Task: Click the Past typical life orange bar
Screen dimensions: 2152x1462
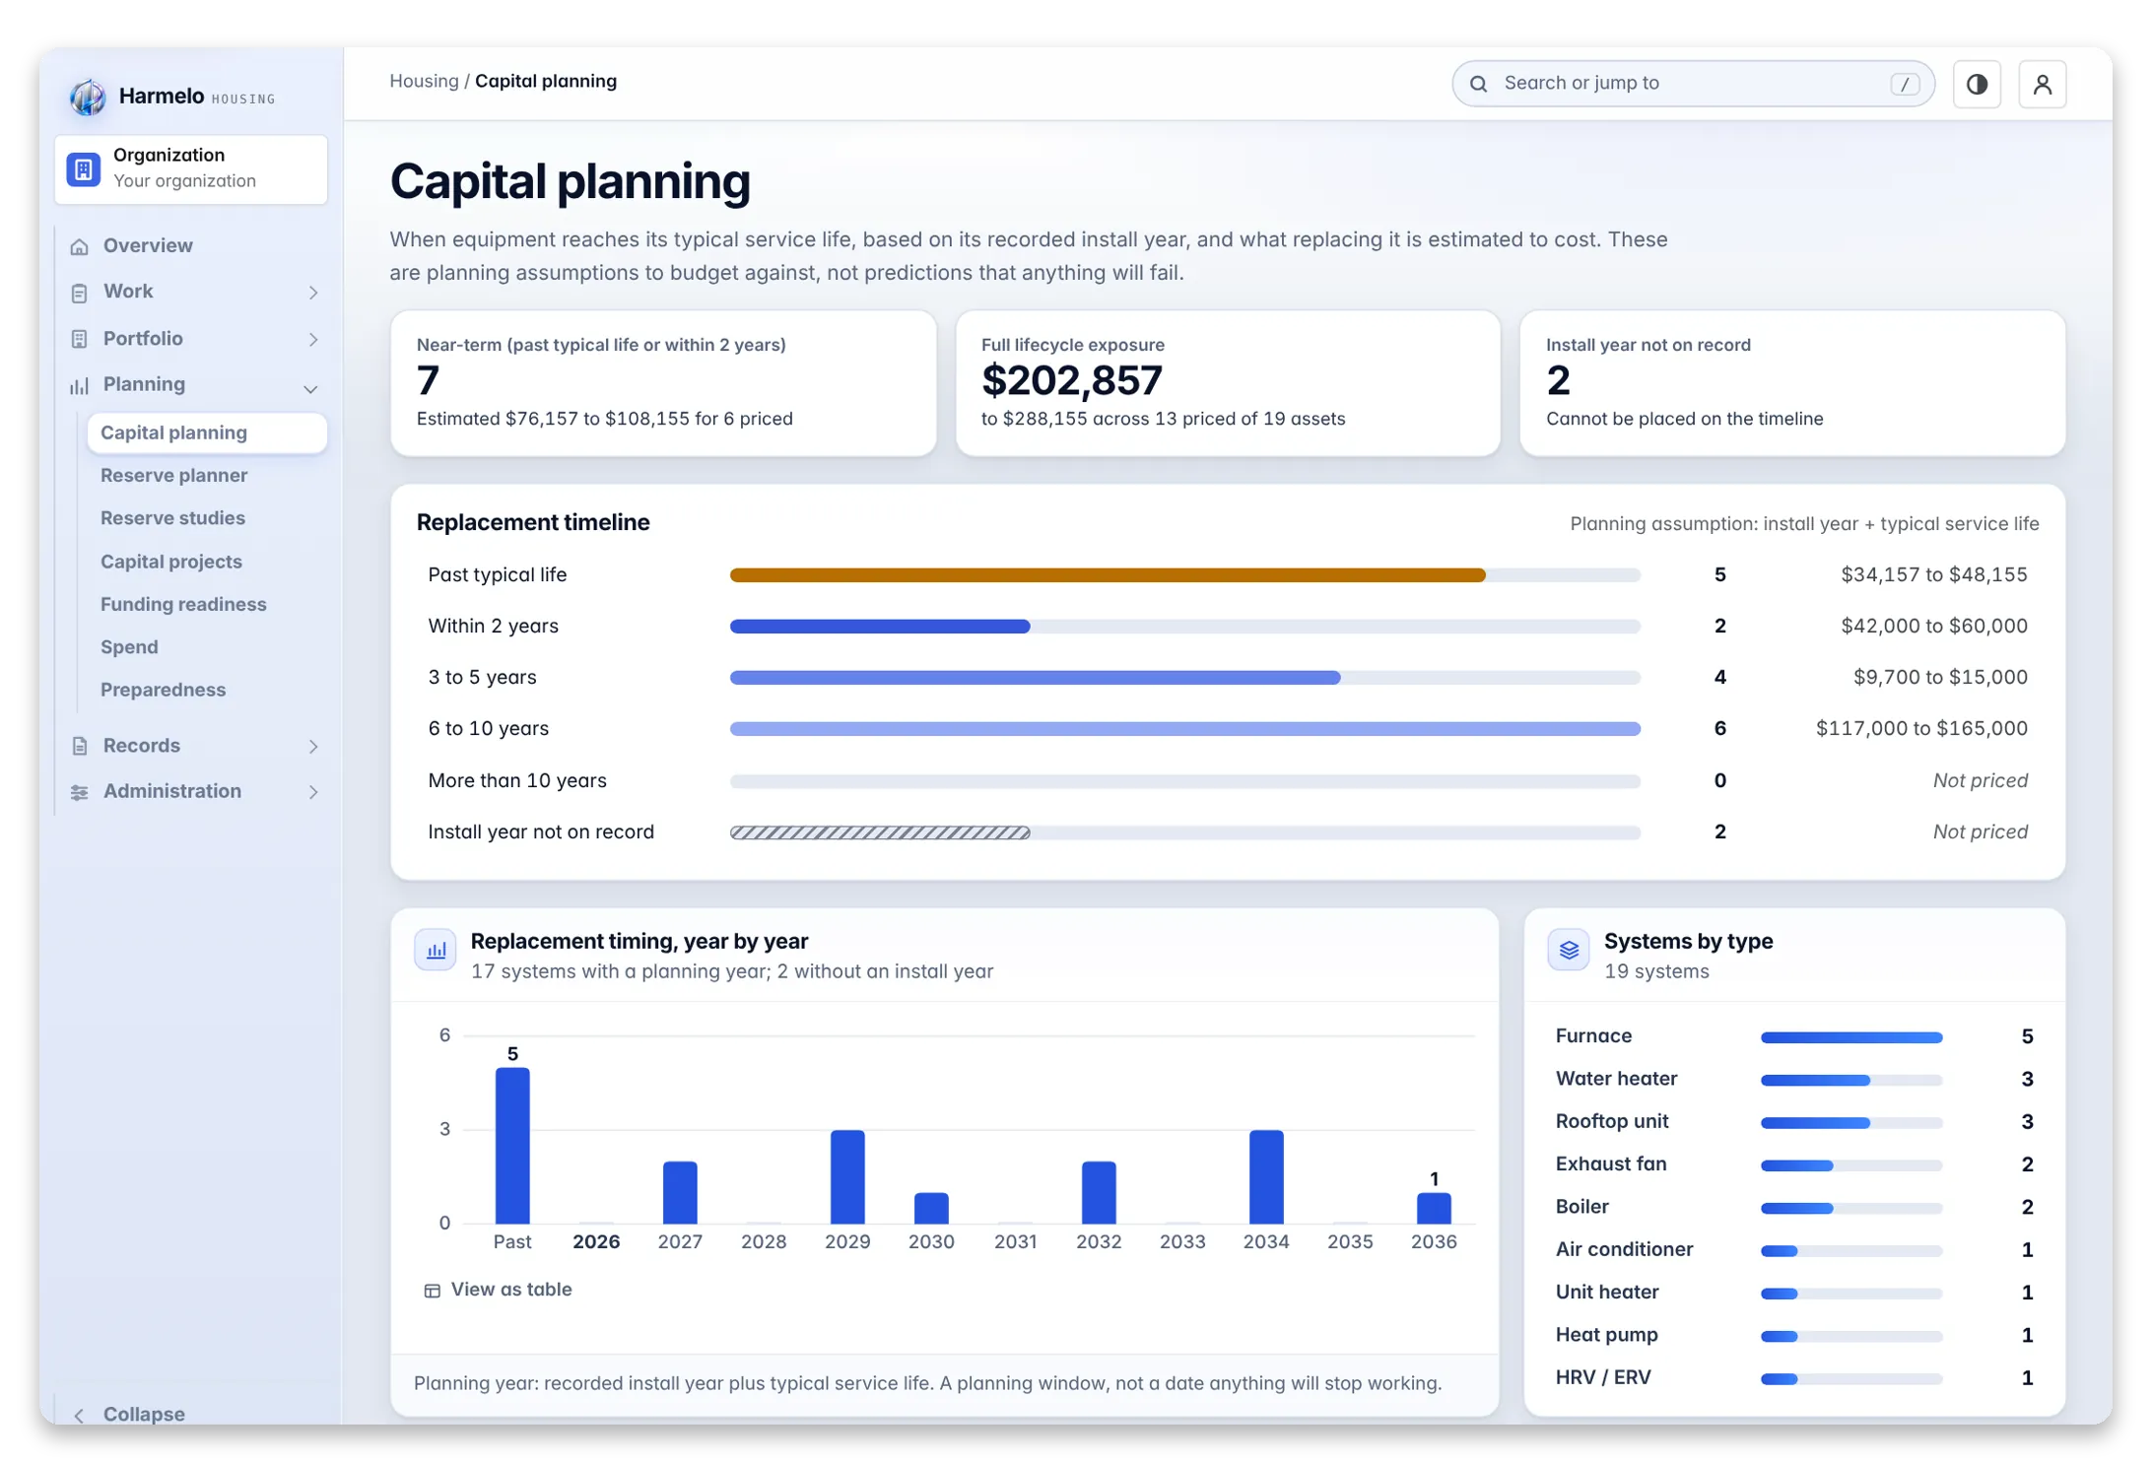Action: pos(1108,575)
